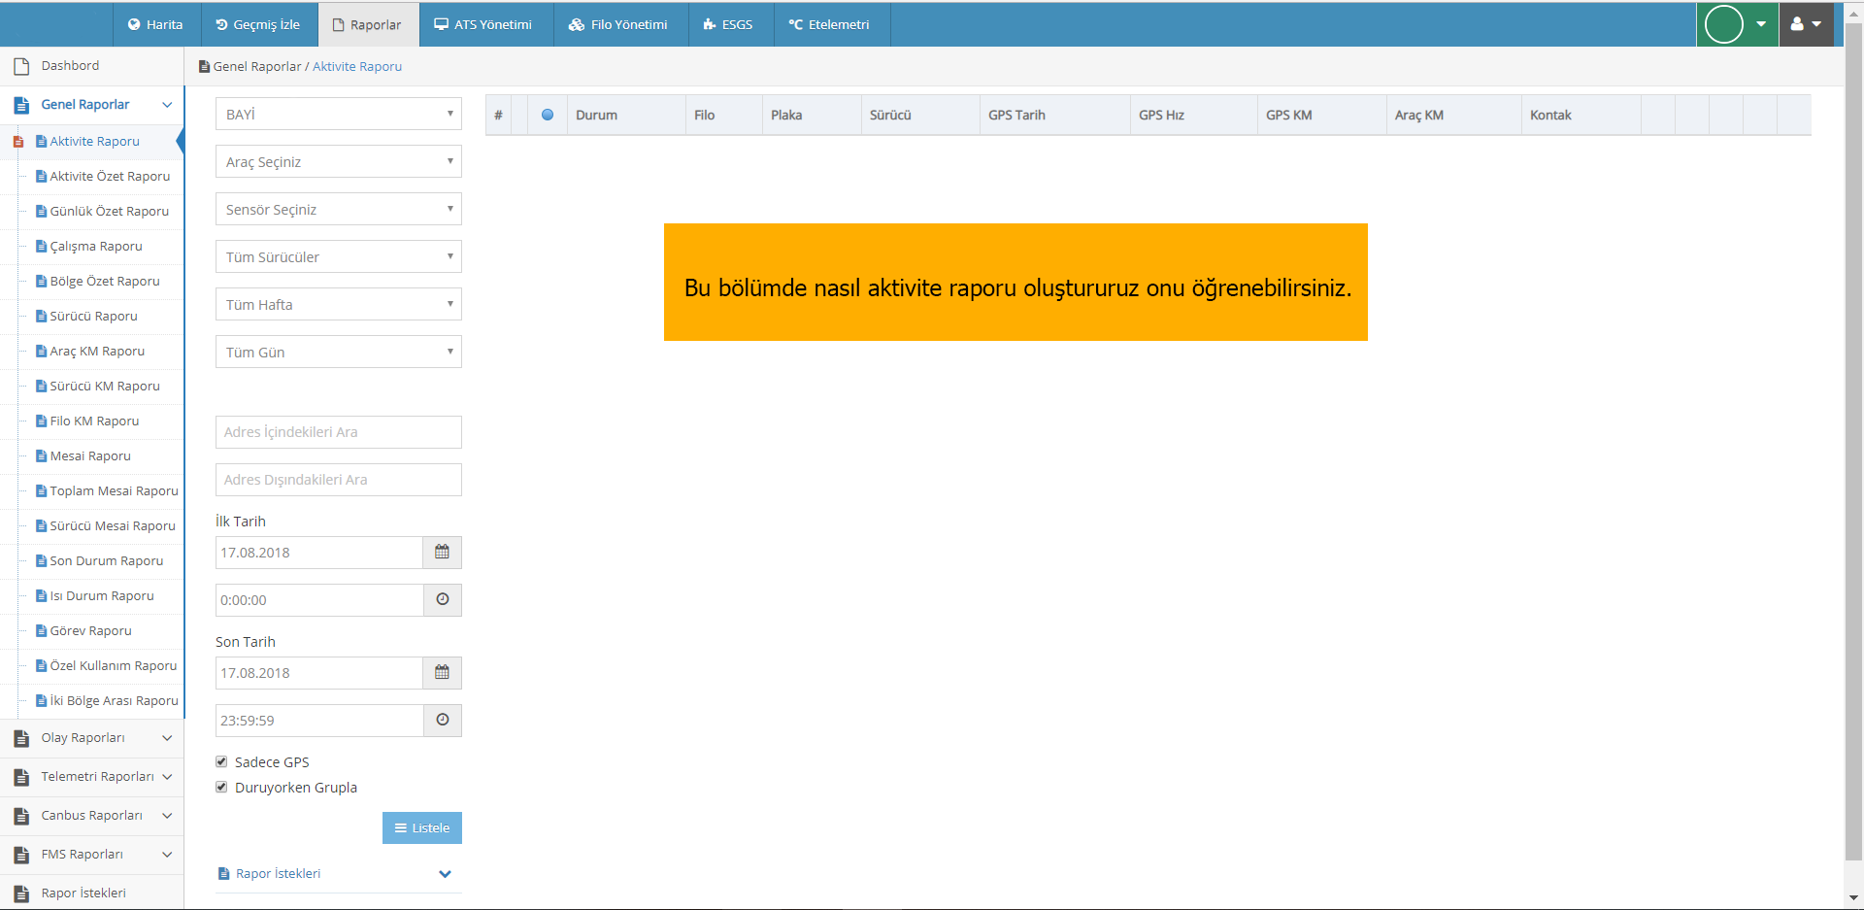Open Aktivite Raporu breadcrumb link
This screenshot has height=910, width=1864.
[x=357, y=67]
